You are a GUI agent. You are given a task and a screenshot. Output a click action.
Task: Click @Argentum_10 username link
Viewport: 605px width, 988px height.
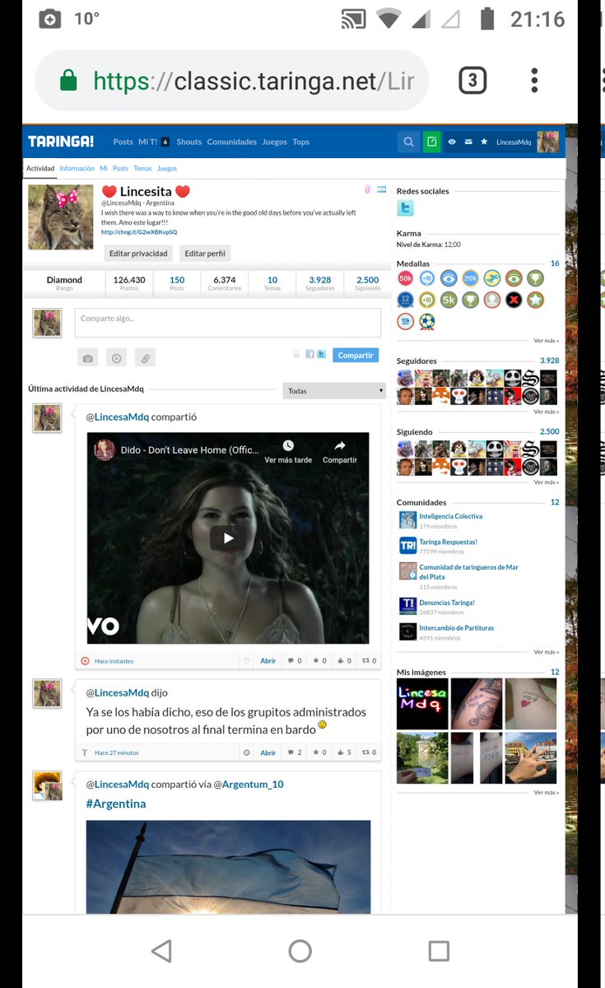click(x=249, y=784)
